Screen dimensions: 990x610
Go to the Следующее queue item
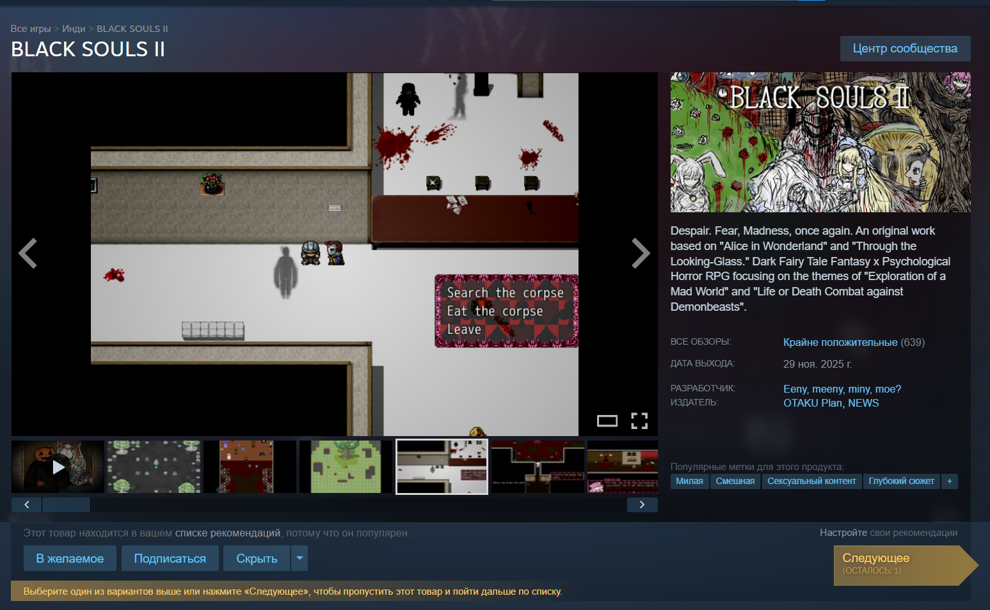[906, 565]
